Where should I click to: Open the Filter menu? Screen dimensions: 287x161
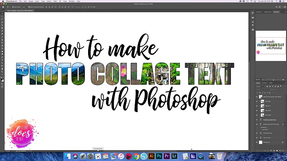pyautogui.click(x=55, y=1)
